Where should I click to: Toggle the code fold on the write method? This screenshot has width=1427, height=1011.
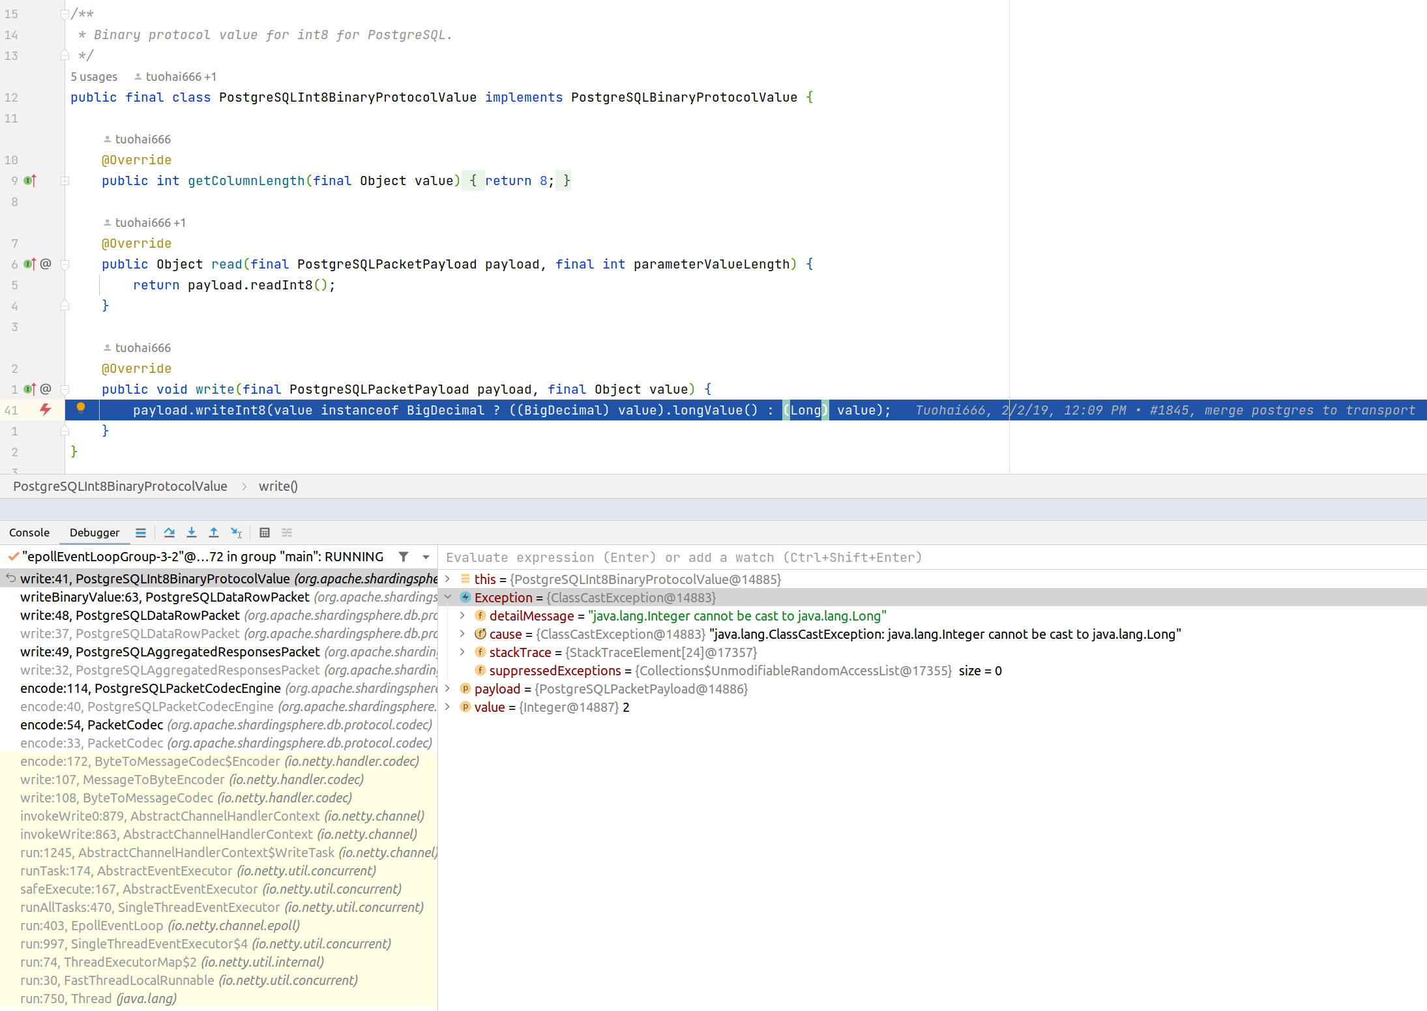point(65,389)
